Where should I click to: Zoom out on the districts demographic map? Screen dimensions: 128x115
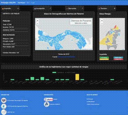coord(38,23)
